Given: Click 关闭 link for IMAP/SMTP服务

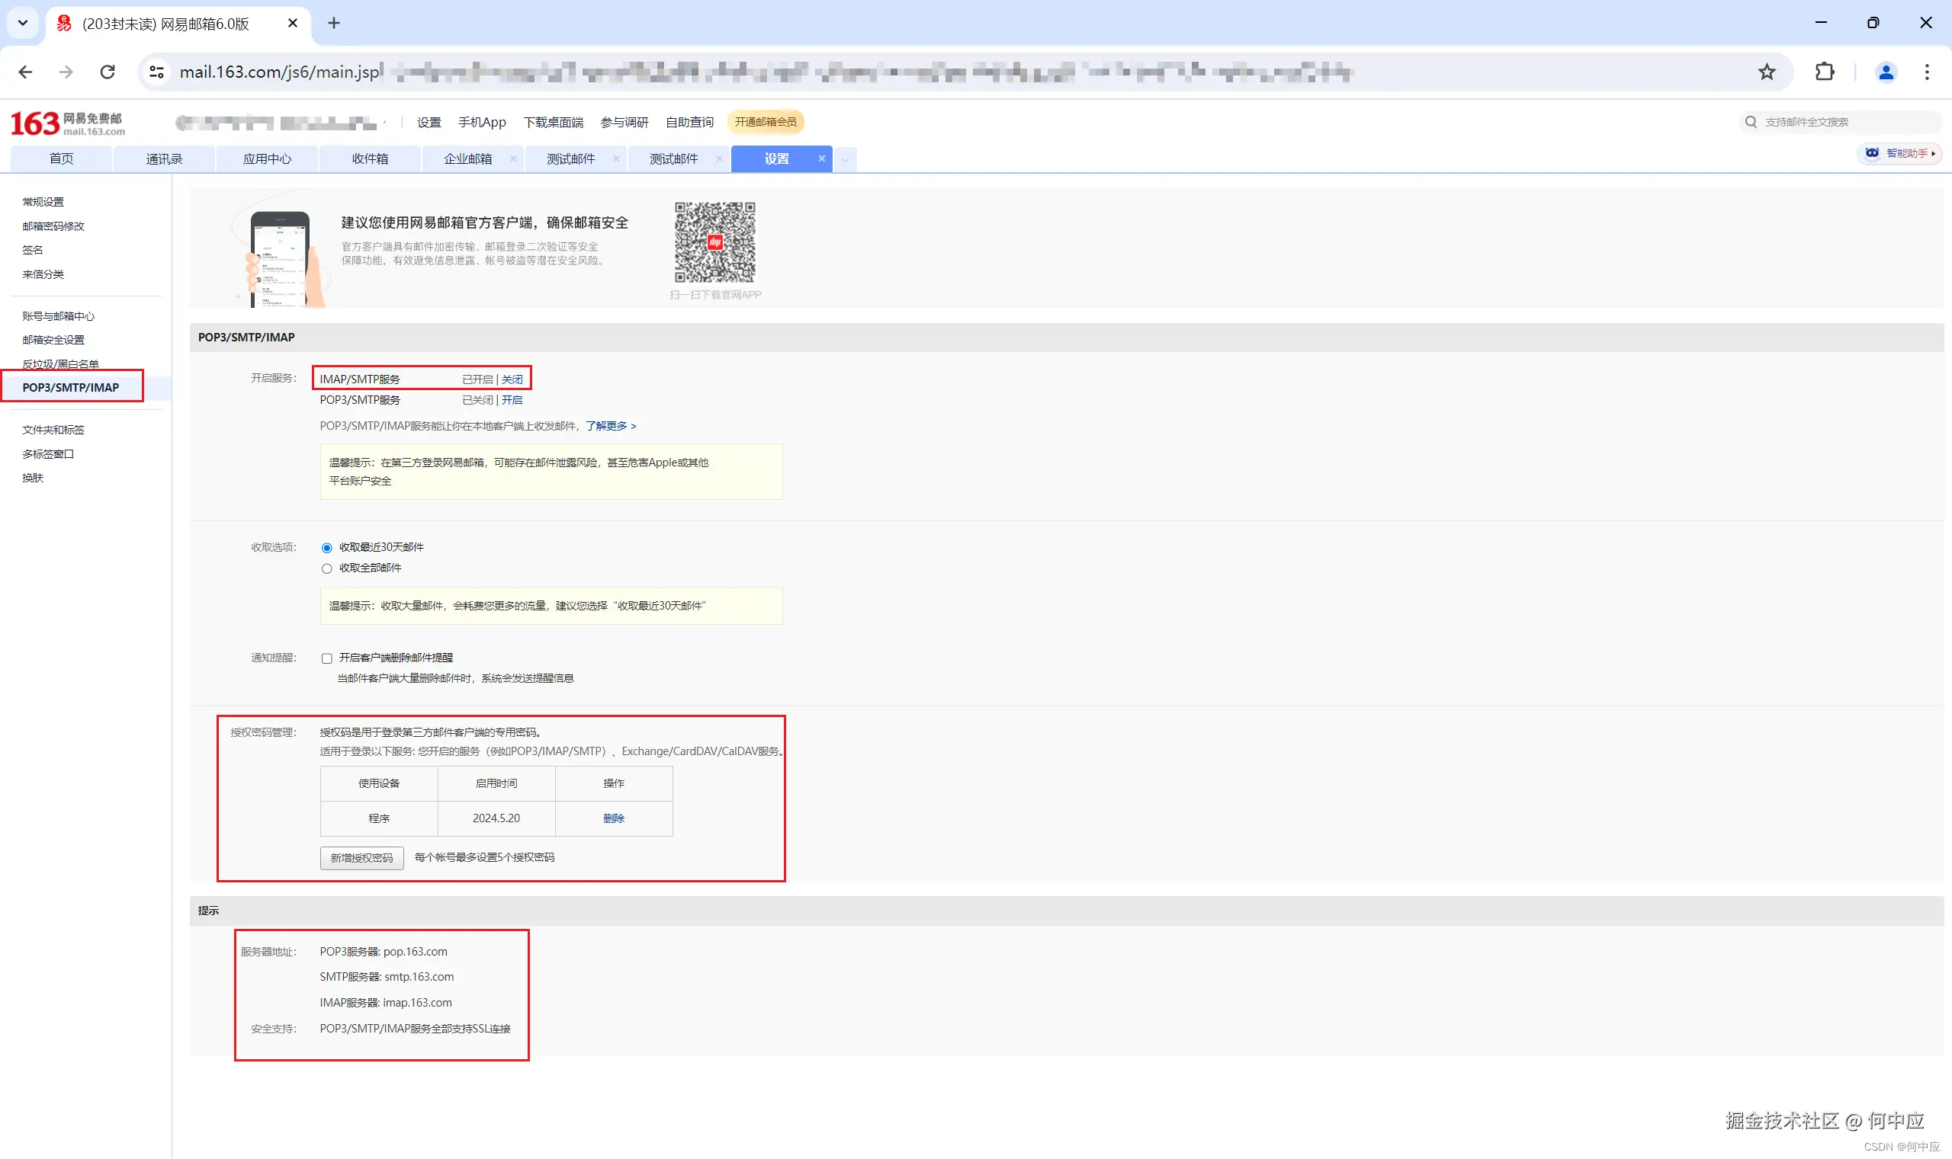Looking at the screenshot, I should (x=512, y=379).
